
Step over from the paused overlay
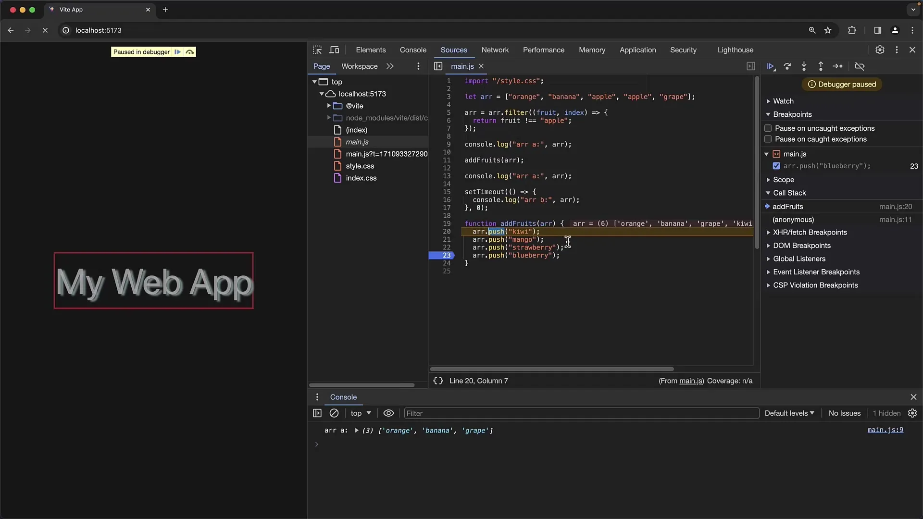click(190, 52)
